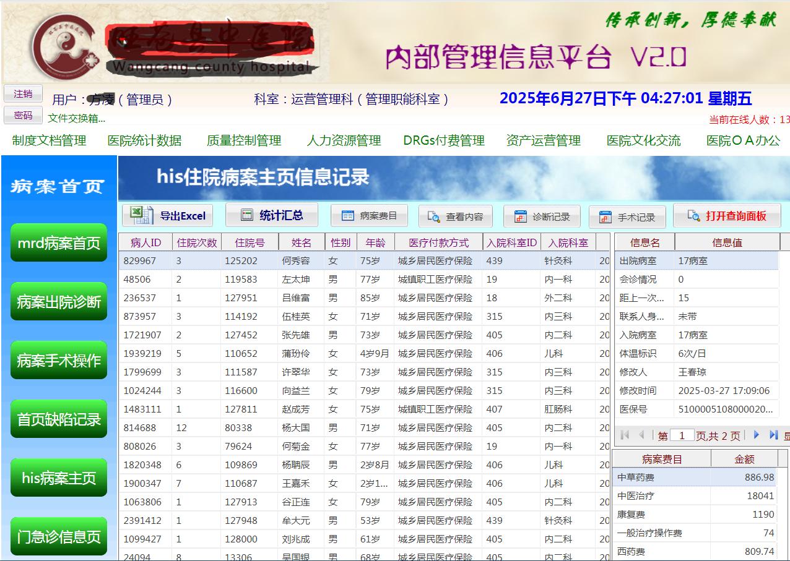Sort by 住院号 column header

coord(250,242)
